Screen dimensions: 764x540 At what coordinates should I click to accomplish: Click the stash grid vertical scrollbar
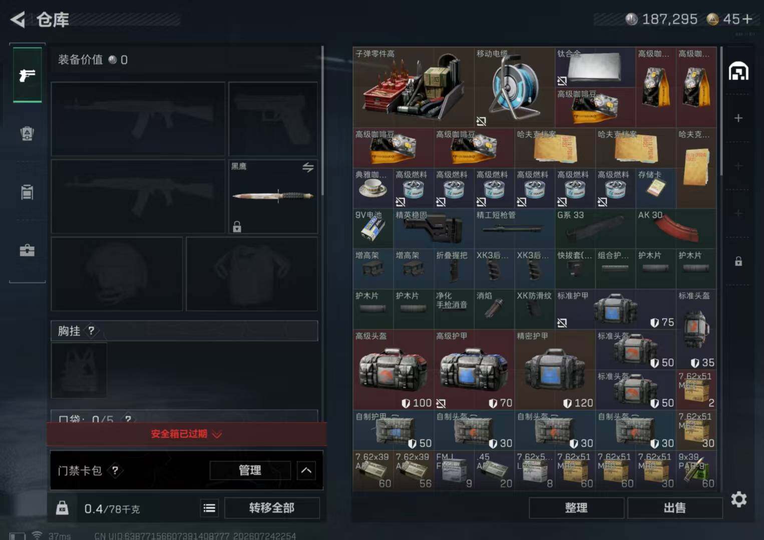click(x=721, y=111)
